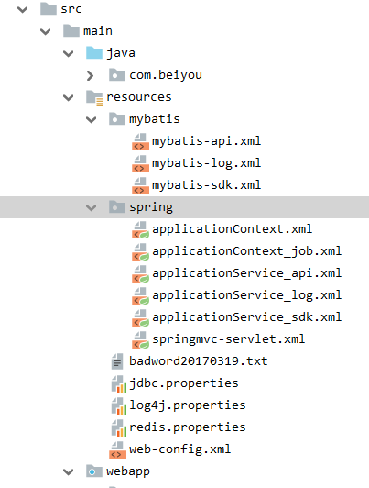Click the com.beiyou package icon
The image size is (369, 488).
coord(117,74)
